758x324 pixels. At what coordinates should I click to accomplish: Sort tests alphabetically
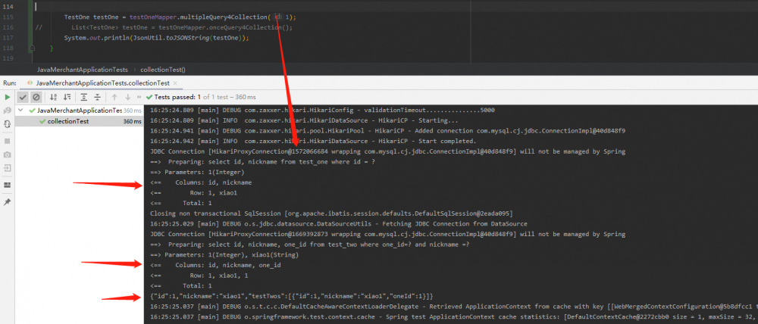coord(54,97)
